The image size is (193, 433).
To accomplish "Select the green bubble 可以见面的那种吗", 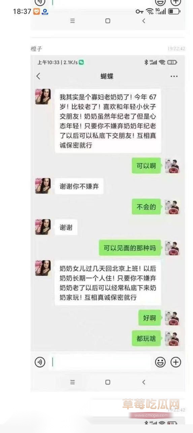I will (x=130, y=248).
